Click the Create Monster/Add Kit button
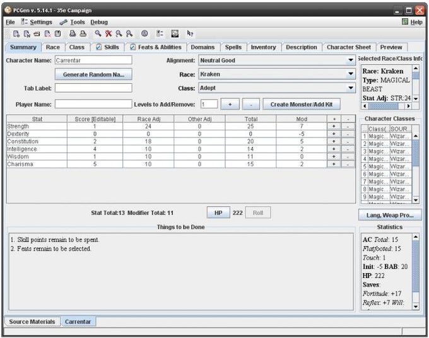This screenshot has width=429, height=338. pos(302,104)
